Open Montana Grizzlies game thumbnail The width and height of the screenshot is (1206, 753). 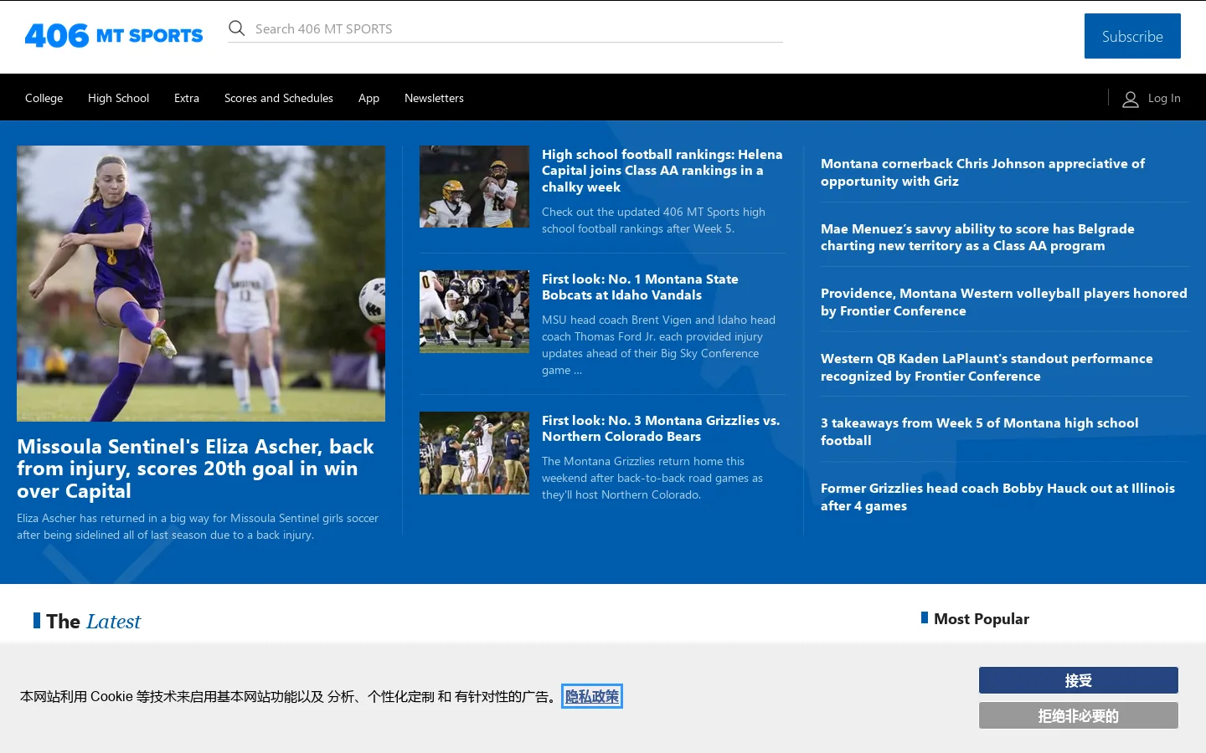click(474, 453)
